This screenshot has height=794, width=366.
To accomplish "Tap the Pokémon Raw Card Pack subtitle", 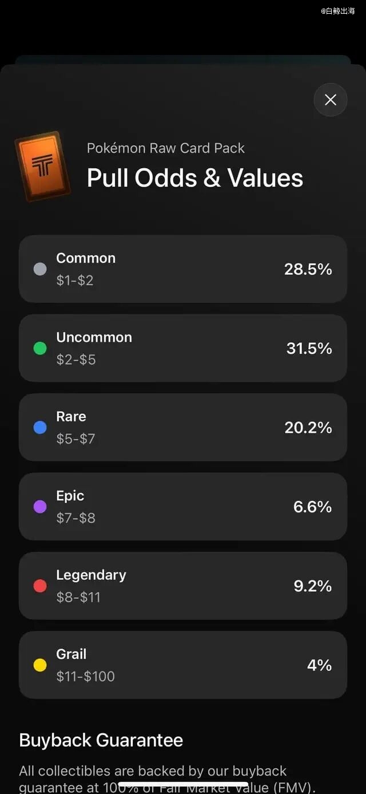I will [x=166, y=148].
